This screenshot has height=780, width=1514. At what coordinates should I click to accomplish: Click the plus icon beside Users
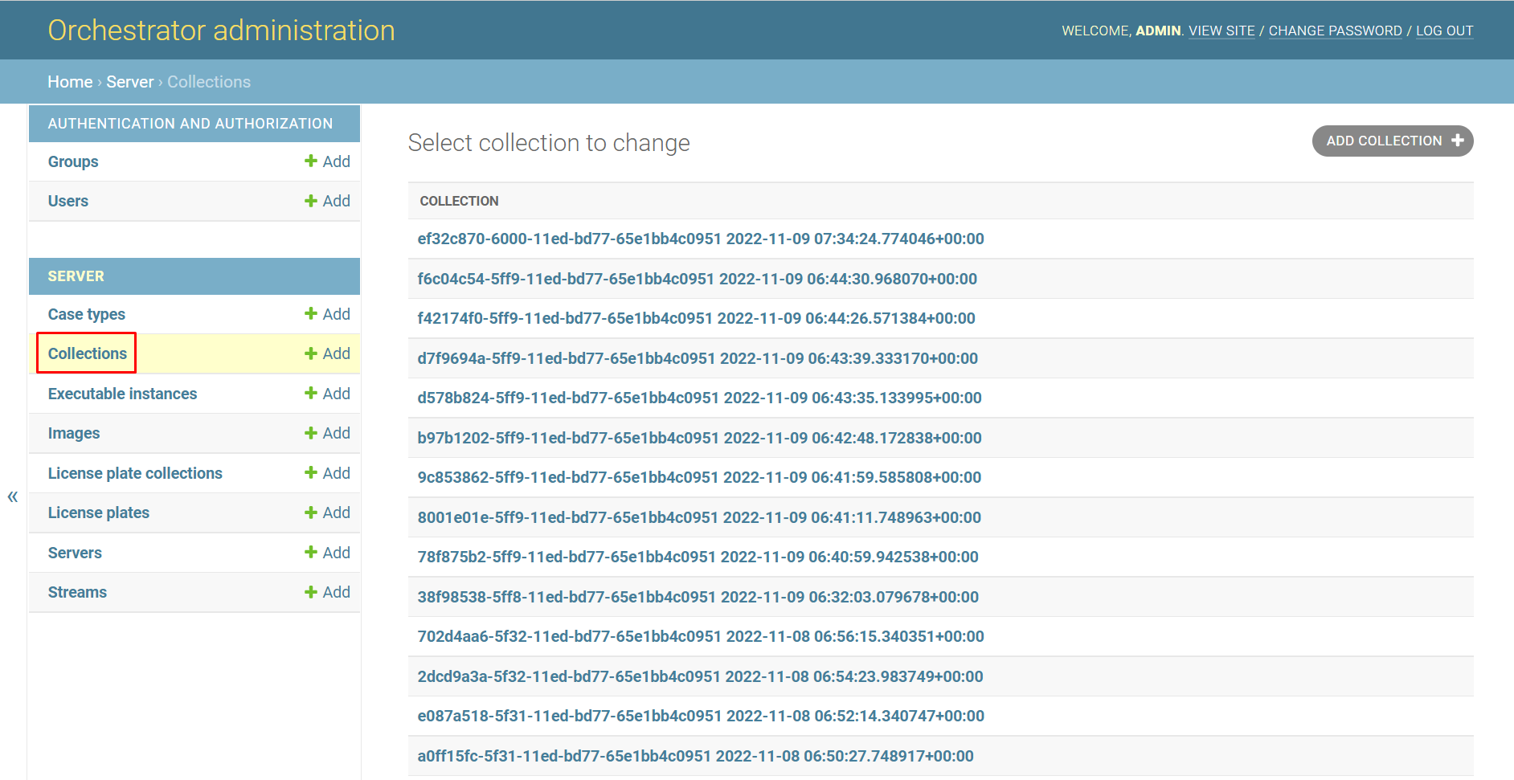(x=311, y=201)
